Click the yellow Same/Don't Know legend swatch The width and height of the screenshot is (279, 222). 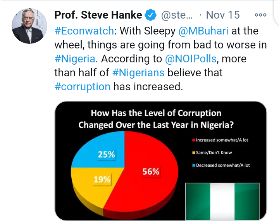tap(194, 153)
